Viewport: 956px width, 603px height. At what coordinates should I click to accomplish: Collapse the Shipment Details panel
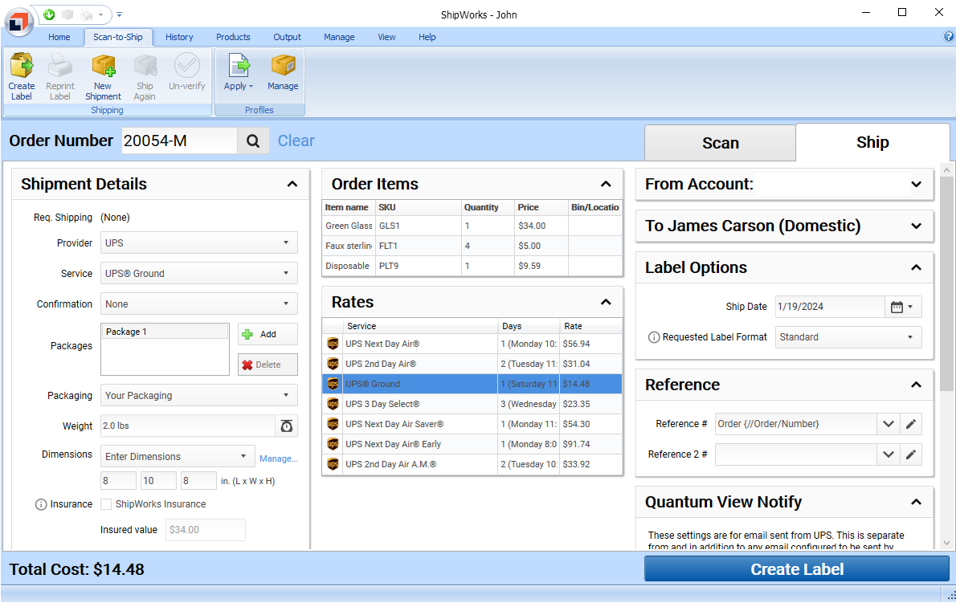[x=292, y=184]
